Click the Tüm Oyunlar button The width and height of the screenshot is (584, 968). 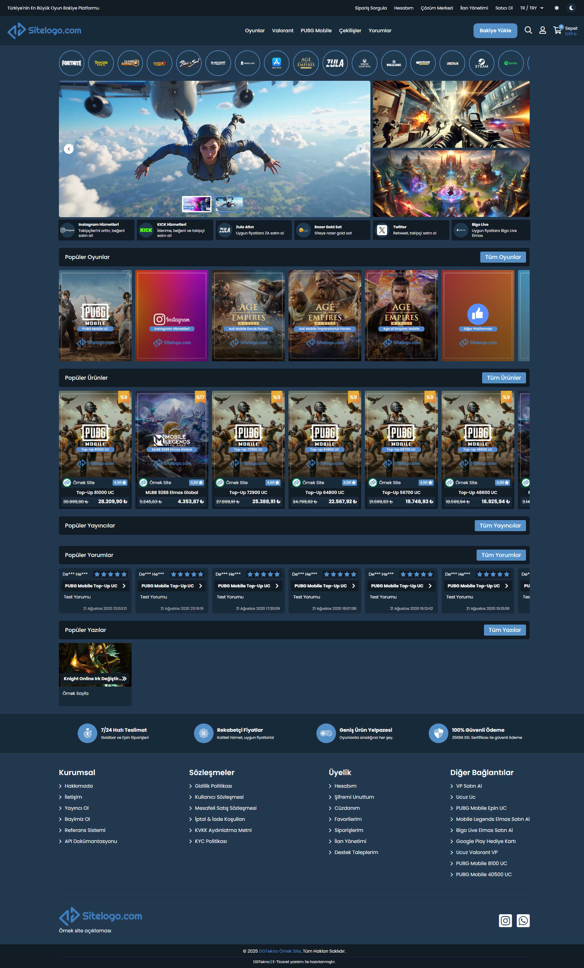[x=503, y=257]
